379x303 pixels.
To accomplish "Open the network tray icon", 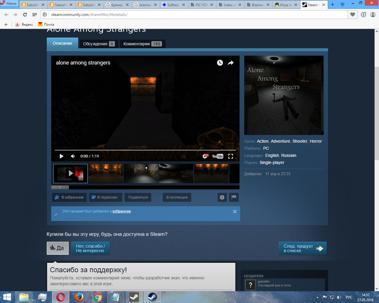I will (332, 297).
